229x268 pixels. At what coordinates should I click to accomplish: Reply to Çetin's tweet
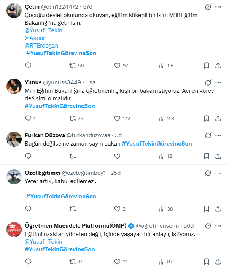coord(28,65)
